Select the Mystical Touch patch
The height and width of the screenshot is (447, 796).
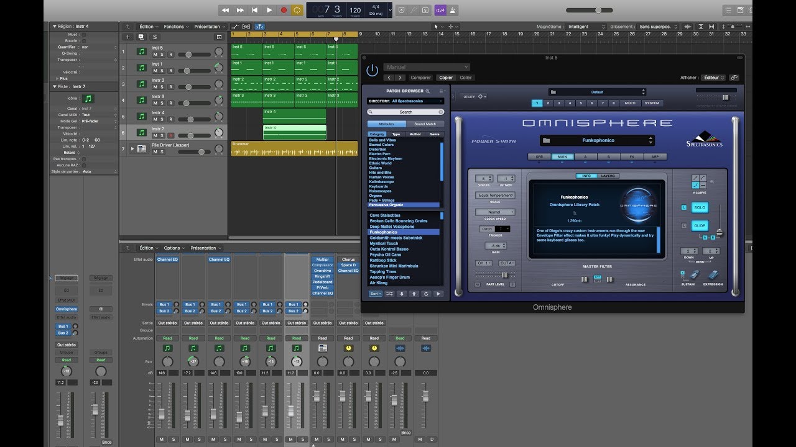[x=384, y=243]
